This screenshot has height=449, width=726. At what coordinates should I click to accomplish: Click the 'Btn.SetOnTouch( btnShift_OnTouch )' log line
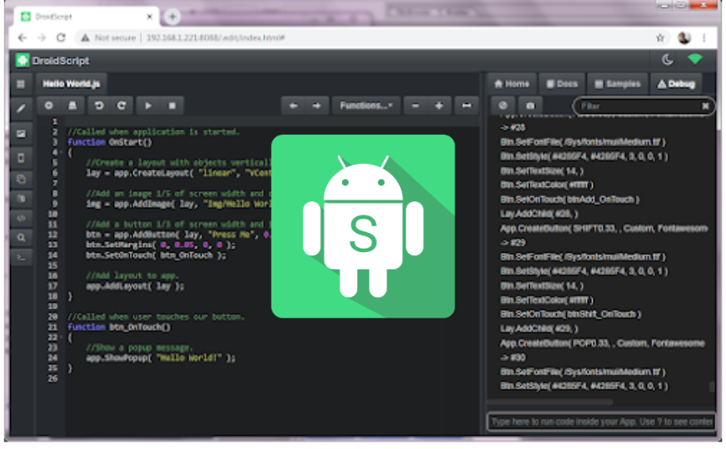[570, 314]
